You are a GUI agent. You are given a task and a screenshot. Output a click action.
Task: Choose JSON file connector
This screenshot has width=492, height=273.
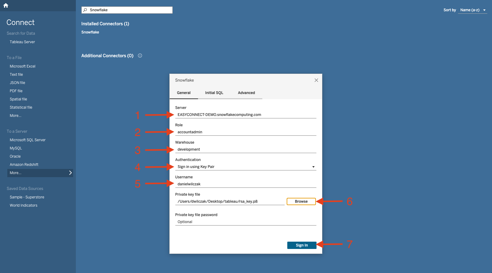(17, 83)
